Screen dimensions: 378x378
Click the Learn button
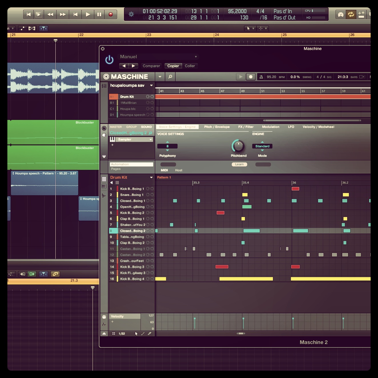239,164
